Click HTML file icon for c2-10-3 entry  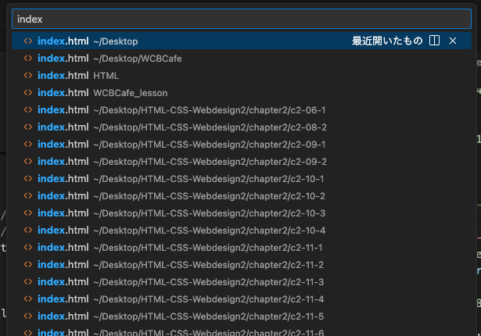coord(28,213)
